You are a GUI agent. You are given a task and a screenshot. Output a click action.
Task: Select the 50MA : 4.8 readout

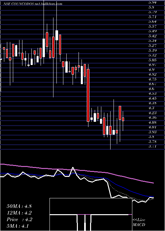[19, 206]
